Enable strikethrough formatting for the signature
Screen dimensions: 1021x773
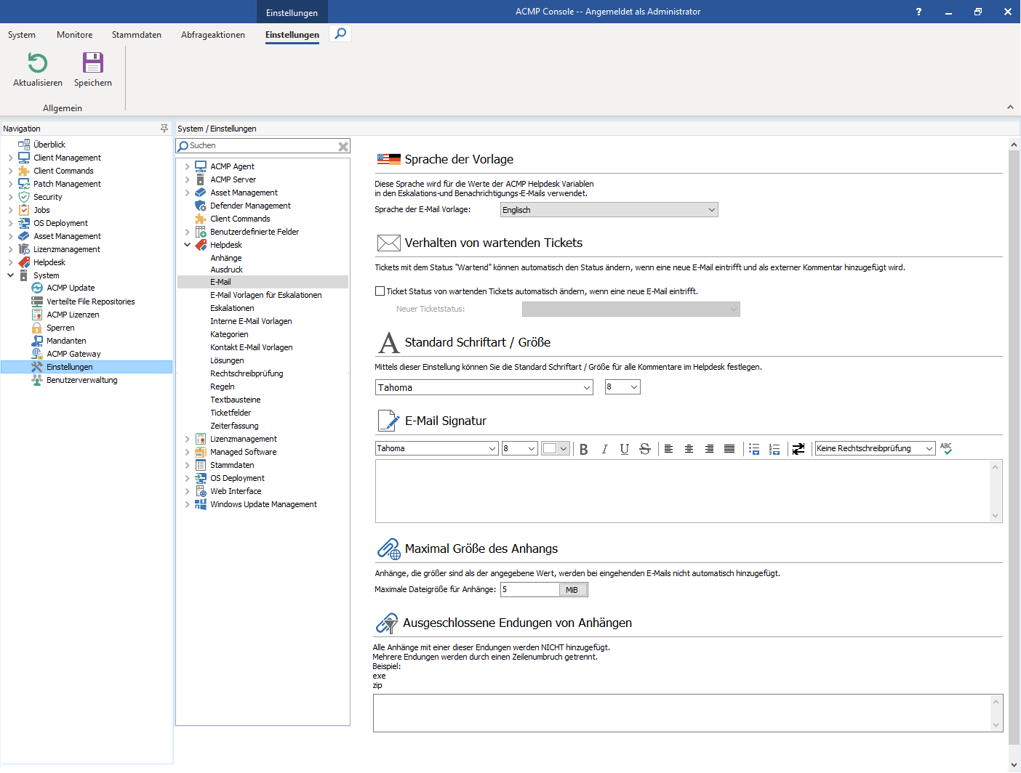(645, 448)
